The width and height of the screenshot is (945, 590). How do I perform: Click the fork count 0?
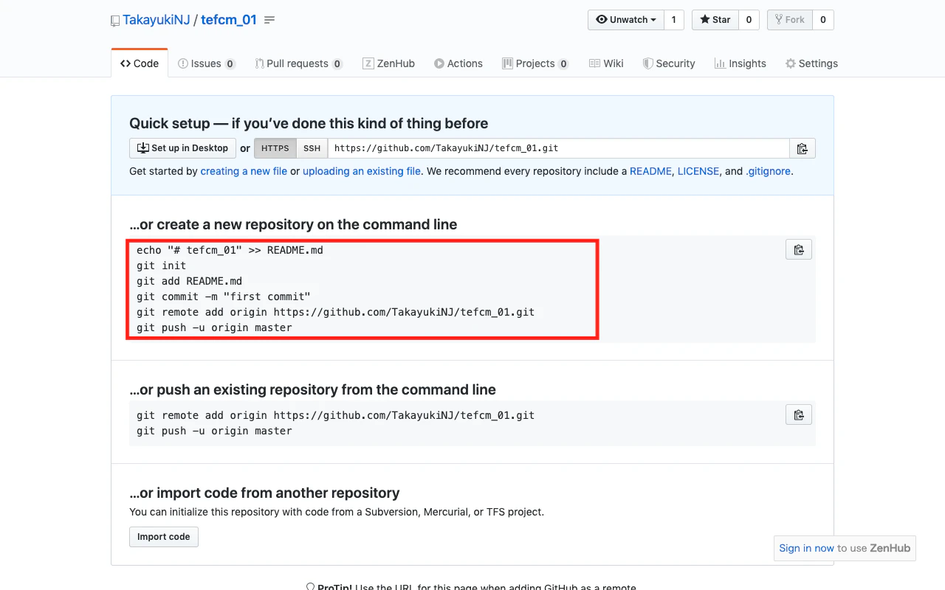pyautogui.click(x=823, y=20)
